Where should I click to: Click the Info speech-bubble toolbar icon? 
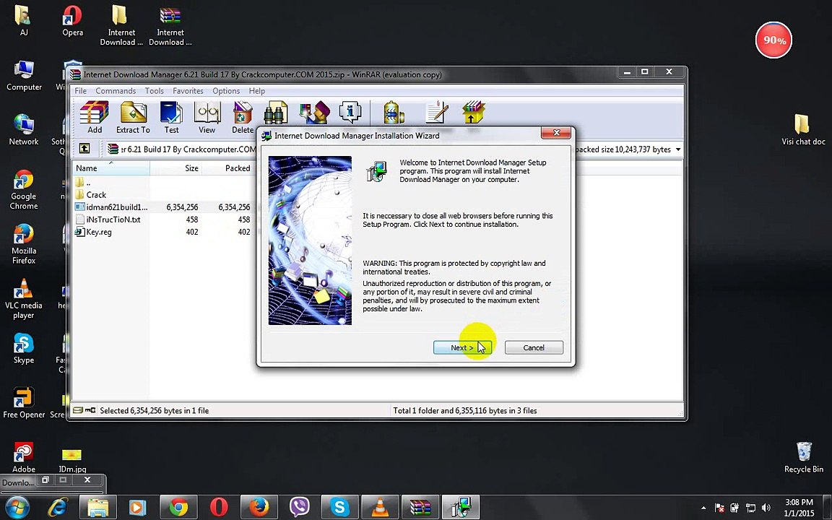(x=350, y=113)
